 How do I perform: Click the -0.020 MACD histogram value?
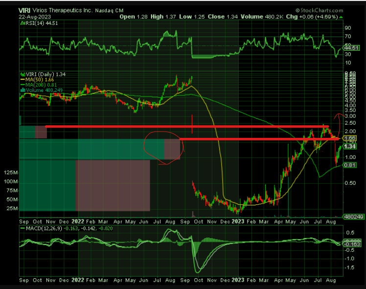(x=106, y=228)
